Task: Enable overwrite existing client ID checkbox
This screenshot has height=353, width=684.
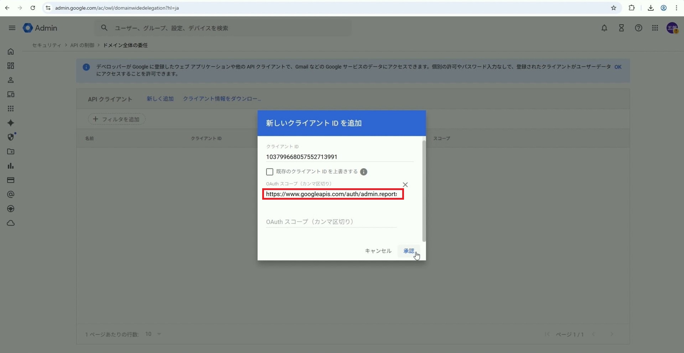Action: [x=270, y=172]
